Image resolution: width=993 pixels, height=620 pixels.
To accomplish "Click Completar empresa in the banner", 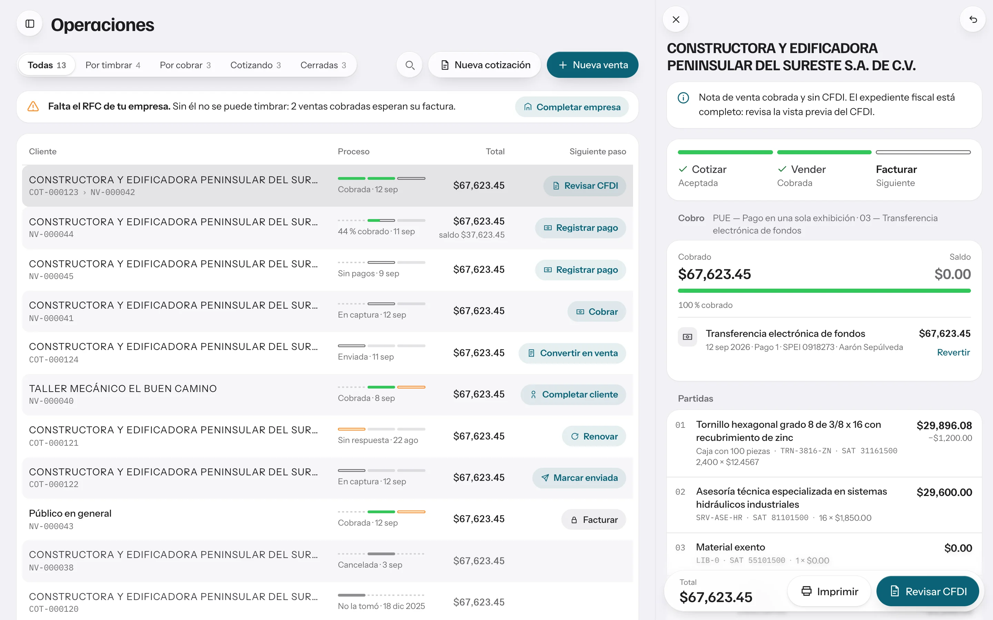I will tap(572, 107).
